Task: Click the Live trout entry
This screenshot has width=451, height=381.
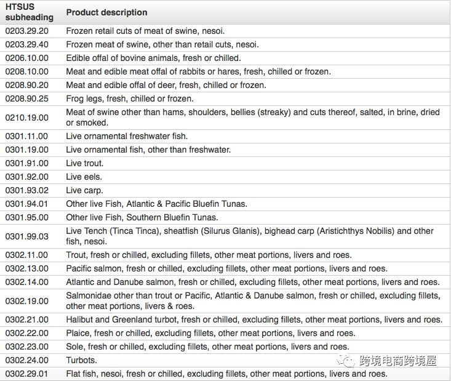Action: pyautogui.click(x=84, y=163)
